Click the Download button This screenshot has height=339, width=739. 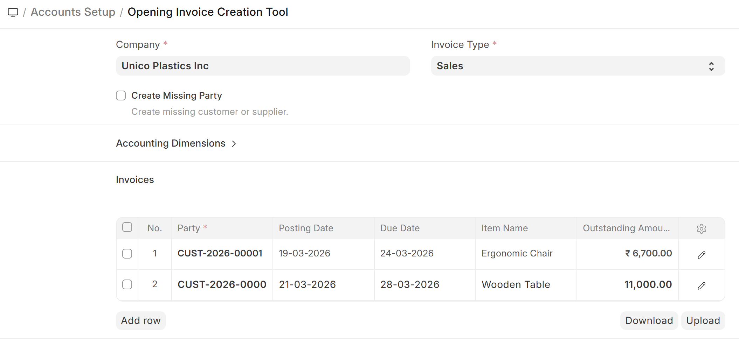click(x=649, y=320)
